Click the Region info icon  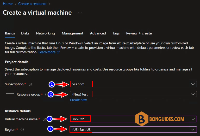tap(22, 129)
